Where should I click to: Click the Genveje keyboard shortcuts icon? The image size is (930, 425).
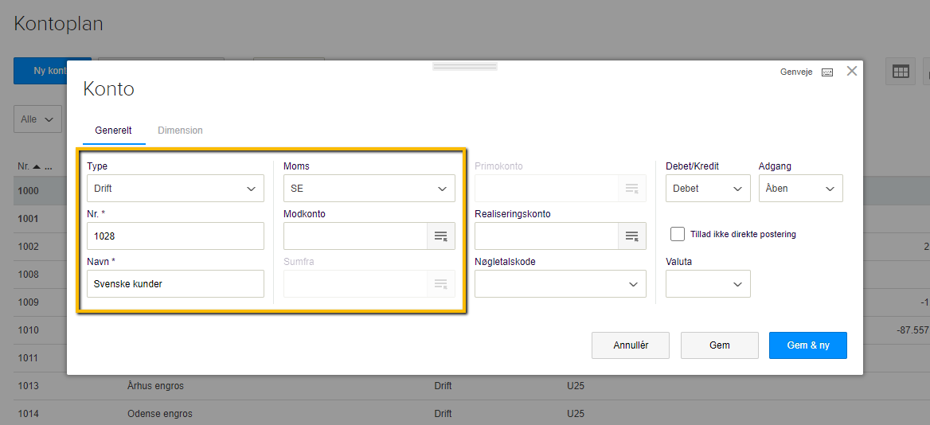pos(827,72)
